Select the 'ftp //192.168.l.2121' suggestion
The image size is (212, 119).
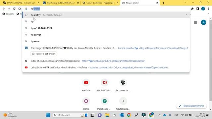pos(106,28)
